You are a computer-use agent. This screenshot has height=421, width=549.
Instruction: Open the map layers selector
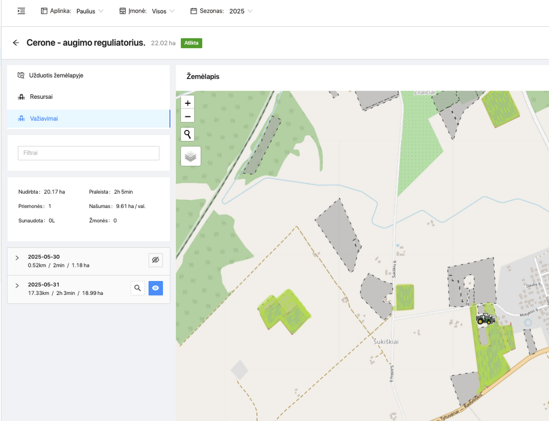191,156
